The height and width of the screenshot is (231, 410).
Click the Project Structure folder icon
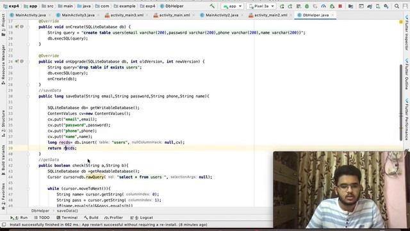pos(350,6)
